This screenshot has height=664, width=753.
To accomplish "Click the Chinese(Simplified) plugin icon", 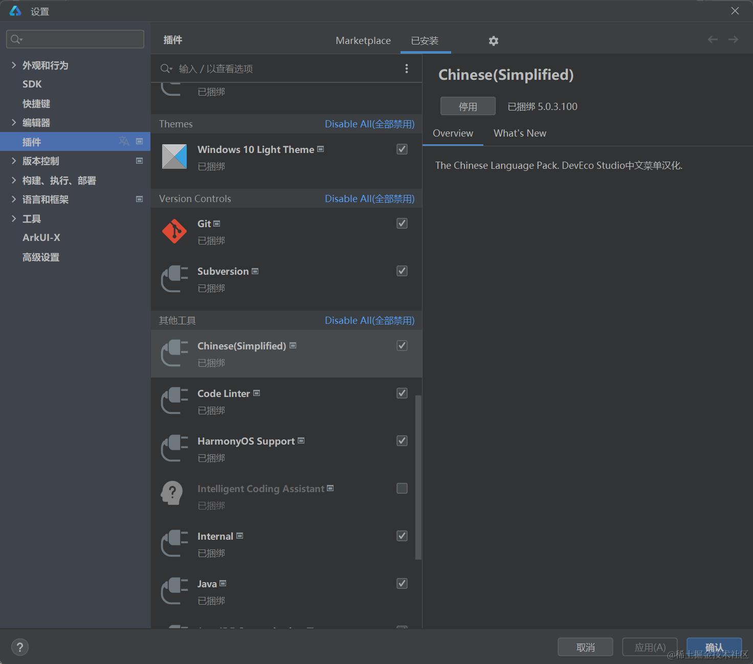I will pyautogui.click(x=174, y=353).
